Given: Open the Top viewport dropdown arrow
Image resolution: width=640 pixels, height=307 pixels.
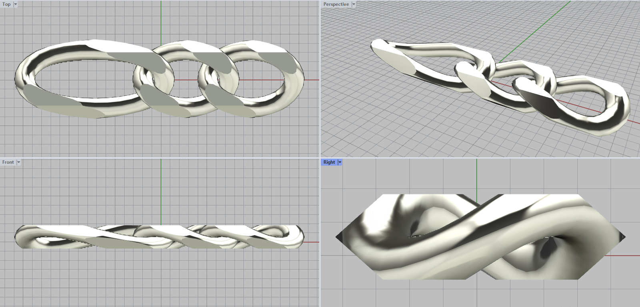Looking at the screenshot, I should [16, 4].
